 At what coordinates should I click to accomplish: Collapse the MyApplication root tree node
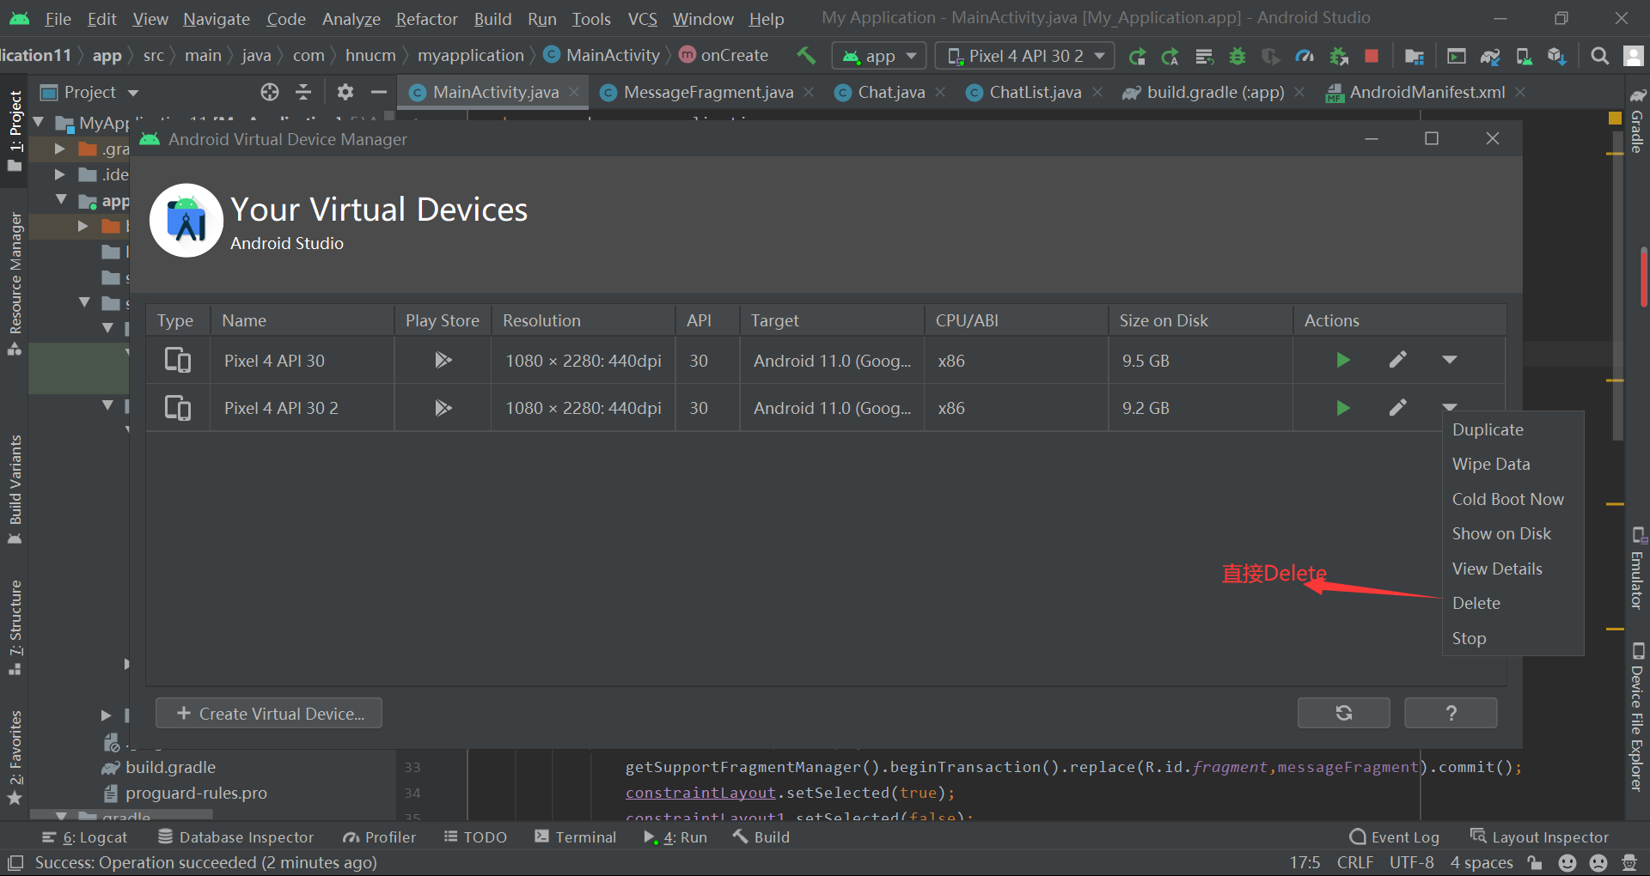tap(39, 123)
